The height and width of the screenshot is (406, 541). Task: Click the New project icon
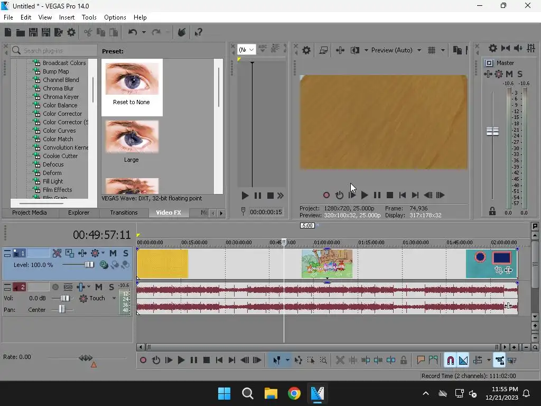tap(8, 32)
